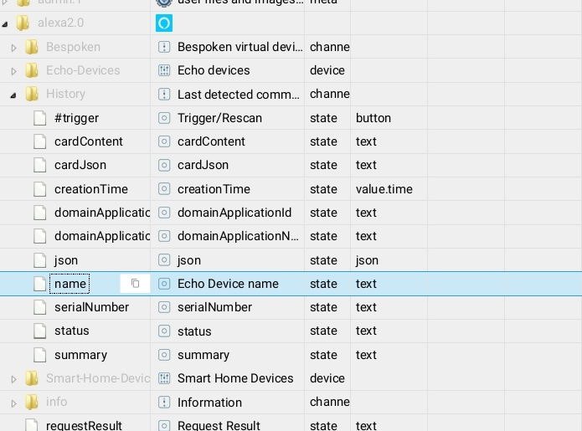Image resolution: width=582 pixels, height=431 pixels.
Task: Click the alexa2.0 folder icon
Action: point(23,23)
